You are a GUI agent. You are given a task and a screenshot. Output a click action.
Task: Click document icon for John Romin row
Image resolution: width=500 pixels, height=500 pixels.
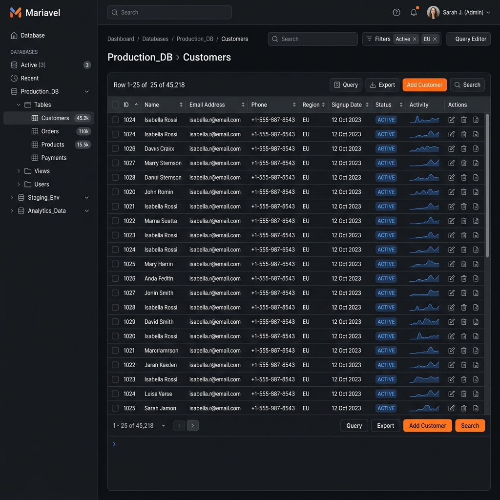476,192
